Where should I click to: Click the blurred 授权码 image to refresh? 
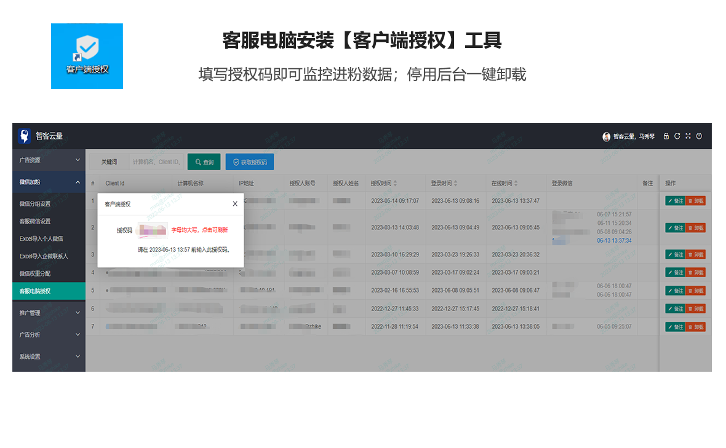click(152, 230)
